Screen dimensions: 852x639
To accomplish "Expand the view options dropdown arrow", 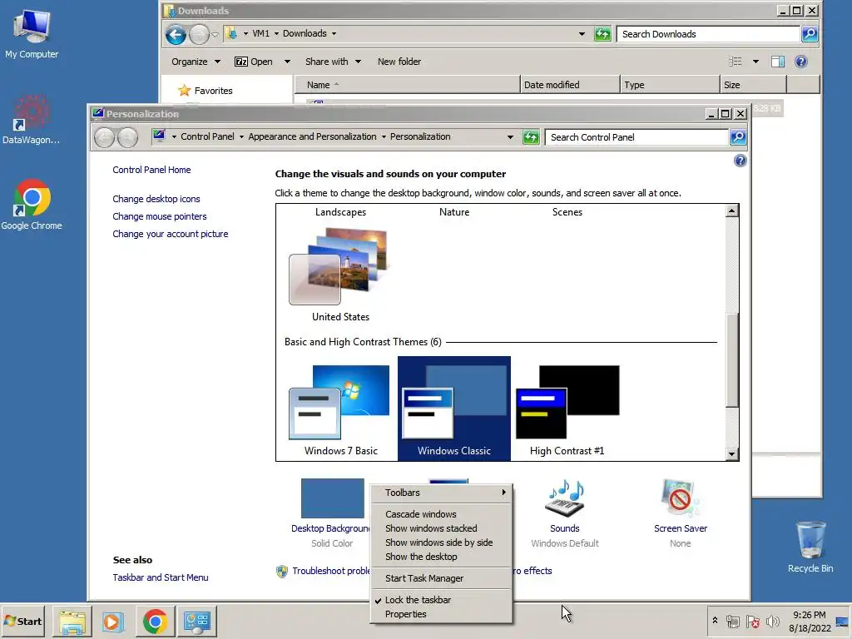I will click(x=755, y=62).
